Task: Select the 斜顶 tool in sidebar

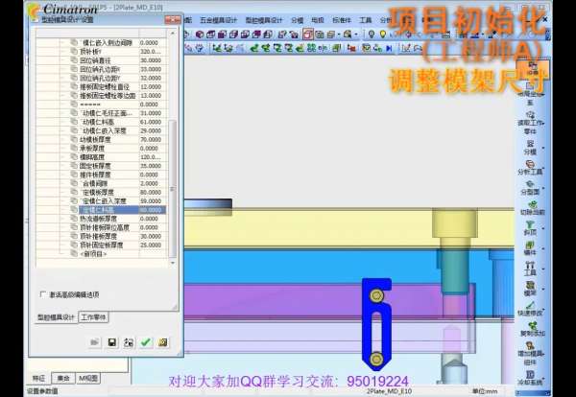Action: pyautogui.click(x=530, y=224)
